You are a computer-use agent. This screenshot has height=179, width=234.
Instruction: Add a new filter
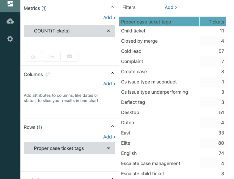[x=171, y=7]
